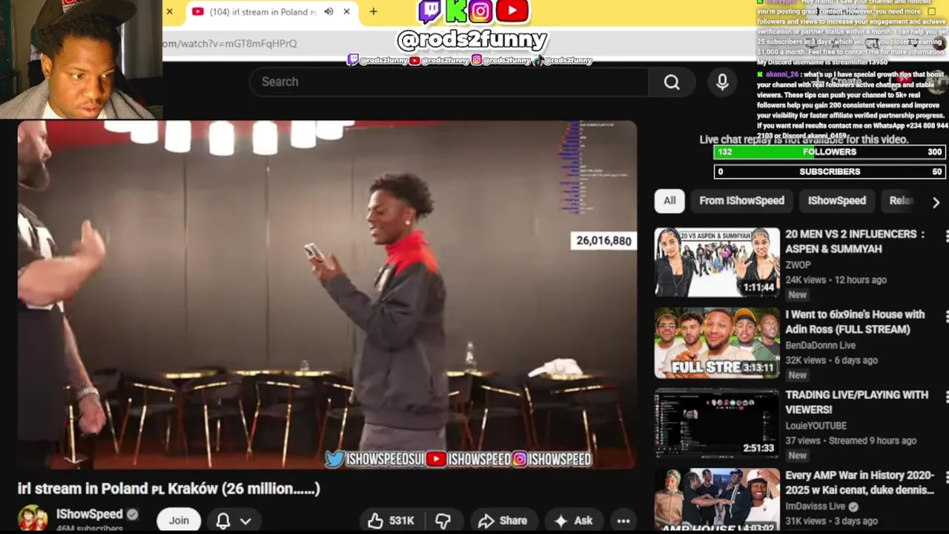Open LouieYOUTUBE channel name
Image resolution: width=949 pixels, height=534 pixels.
(816, 426)
